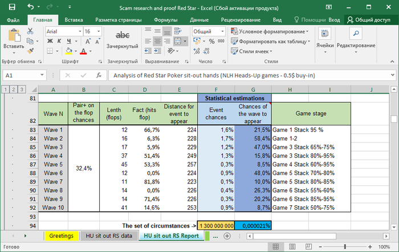Show outline level 1

coord(5,90)
